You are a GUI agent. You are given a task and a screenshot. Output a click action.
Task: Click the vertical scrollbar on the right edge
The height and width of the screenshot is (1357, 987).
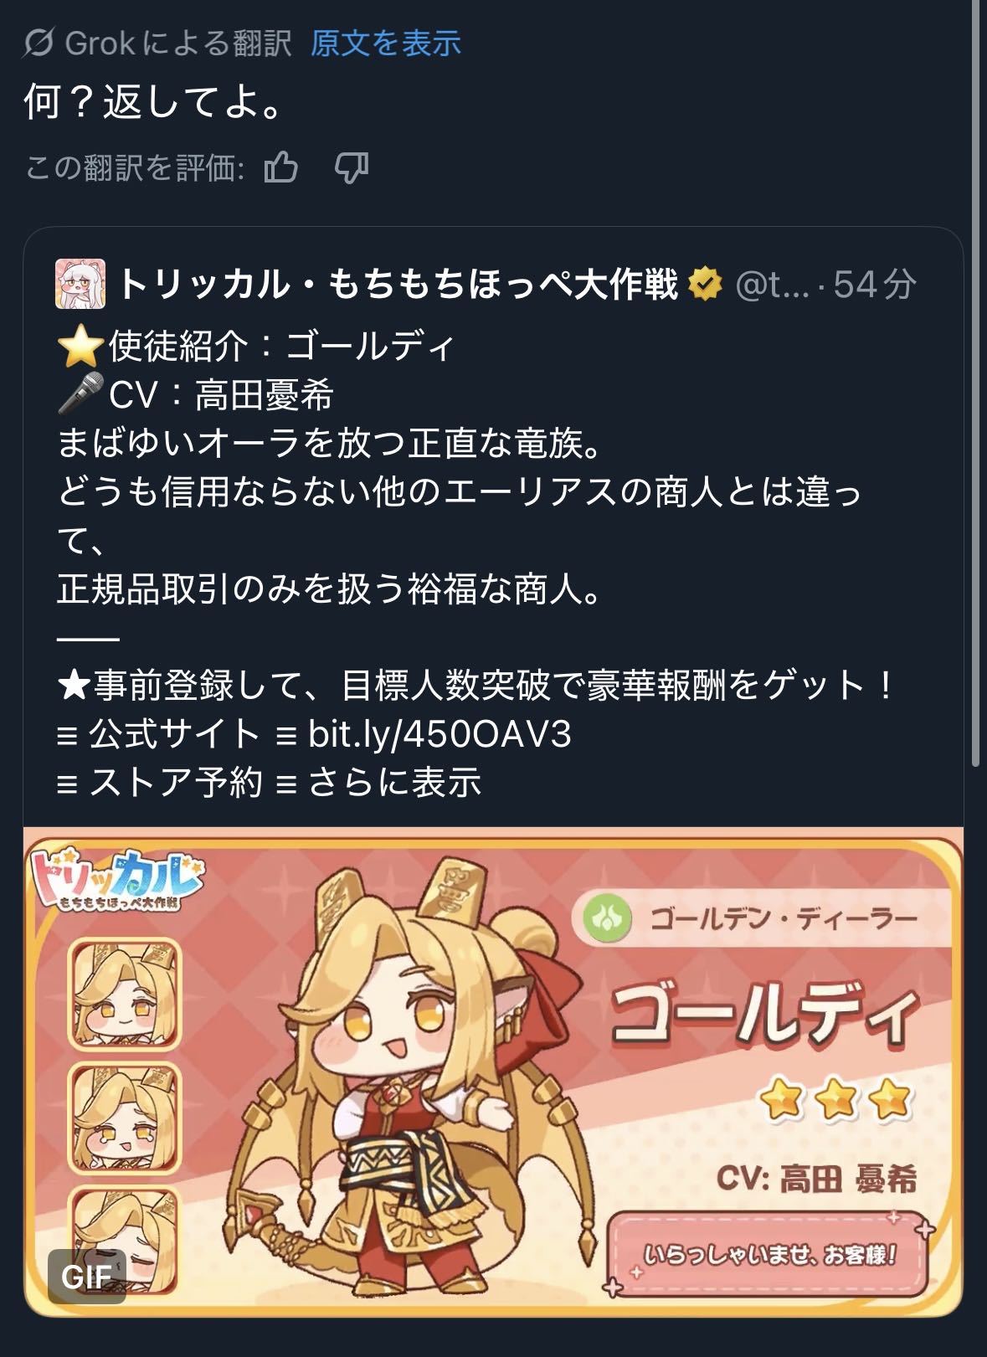975,383
